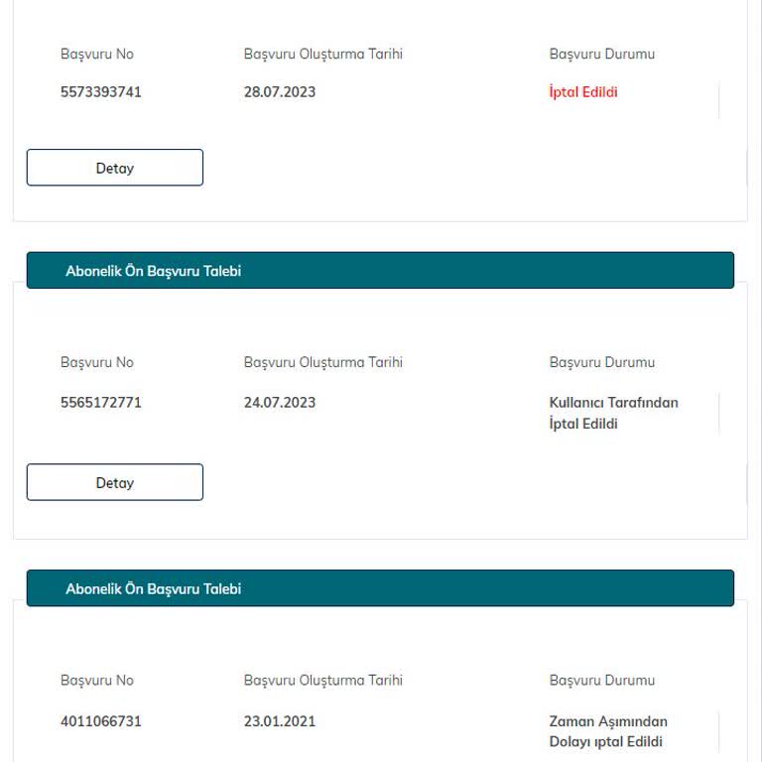Click application number 5573393741
Image resolution: width=762 pixels, height=762 pixels.
(100, 92)
